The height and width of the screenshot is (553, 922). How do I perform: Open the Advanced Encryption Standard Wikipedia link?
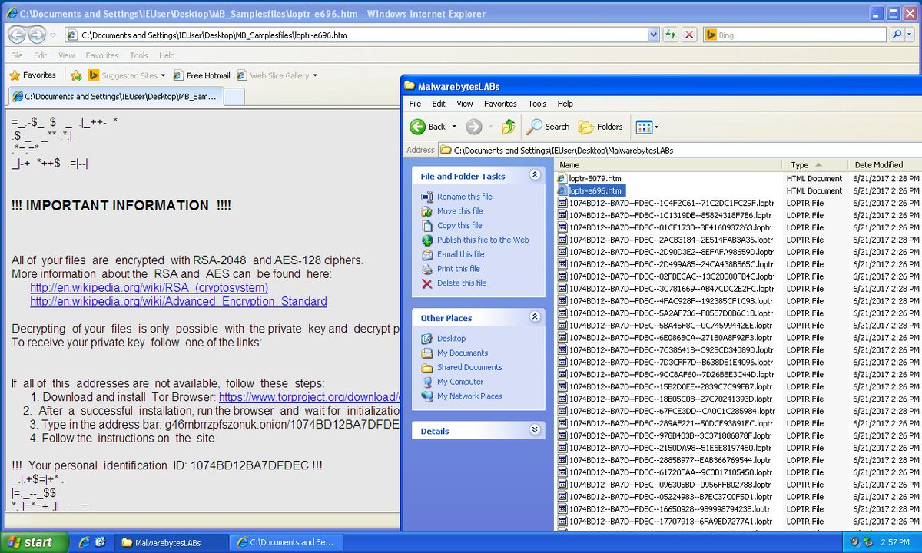pyautogui.click(x=178, y=302)
